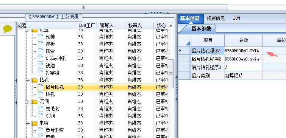
Task: Click the process tree vertical scrollbar thumb
Action: [x=170, y=73]
